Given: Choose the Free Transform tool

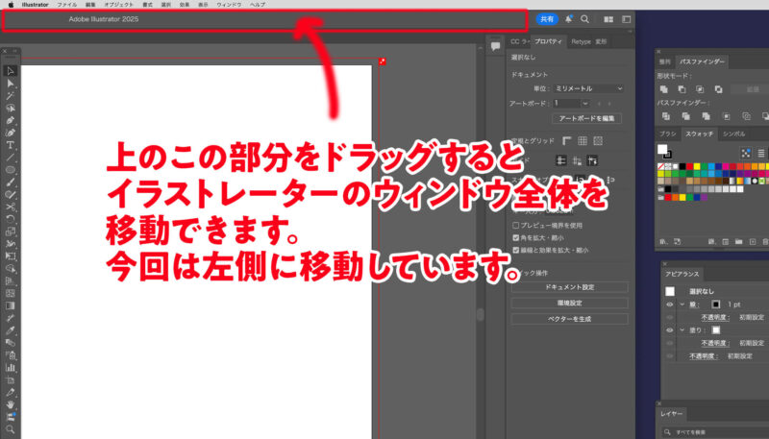Looking at the screenshot, I should (10, 256).
